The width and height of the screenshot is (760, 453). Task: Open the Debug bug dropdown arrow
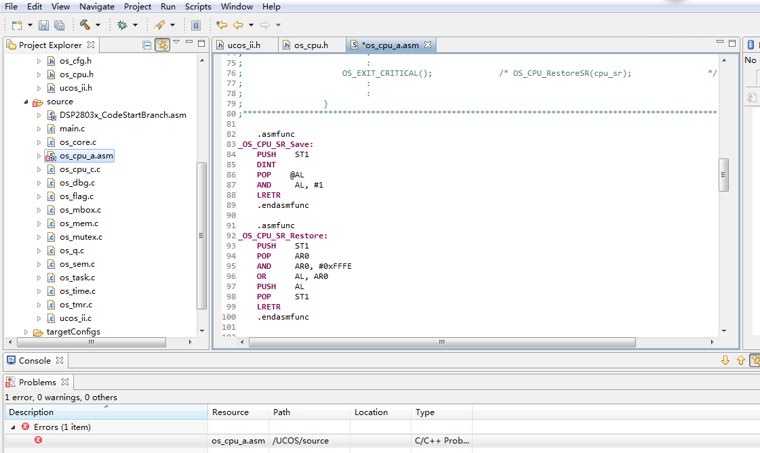(135, 26)
